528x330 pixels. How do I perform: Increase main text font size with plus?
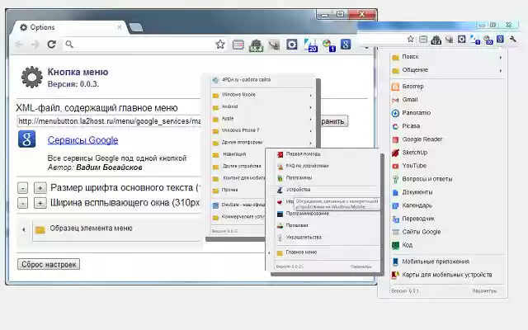click(x=40, y=188)
